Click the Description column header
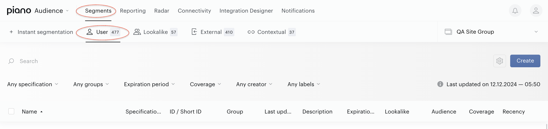 (317, 112)
